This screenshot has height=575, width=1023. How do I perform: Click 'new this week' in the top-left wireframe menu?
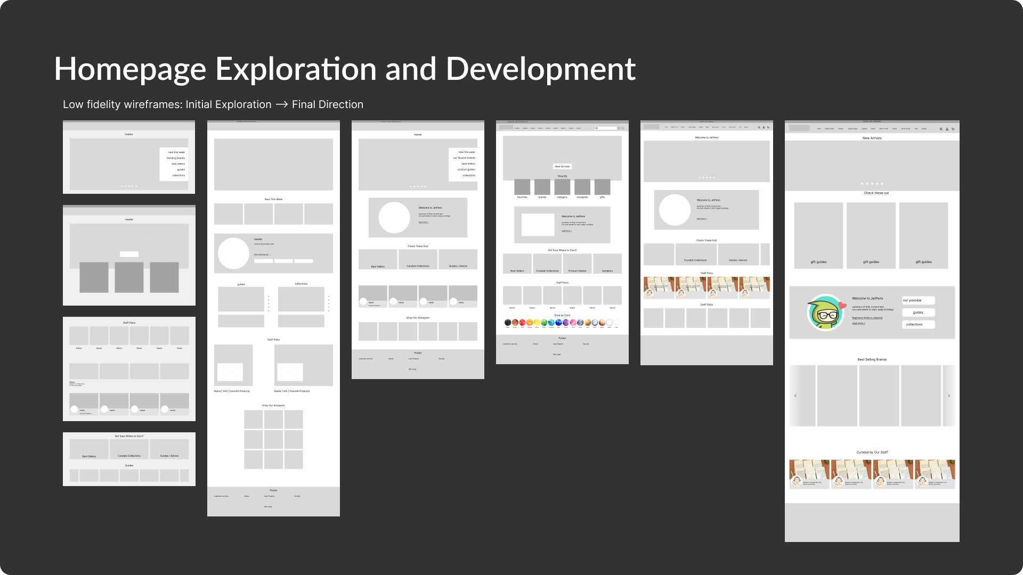click(x=176, y=152)
